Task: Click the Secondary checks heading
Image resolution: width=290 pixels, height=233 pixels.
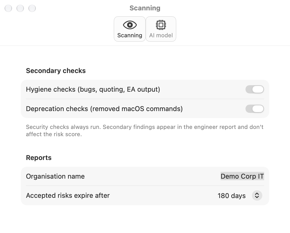Action: (56, 71)
